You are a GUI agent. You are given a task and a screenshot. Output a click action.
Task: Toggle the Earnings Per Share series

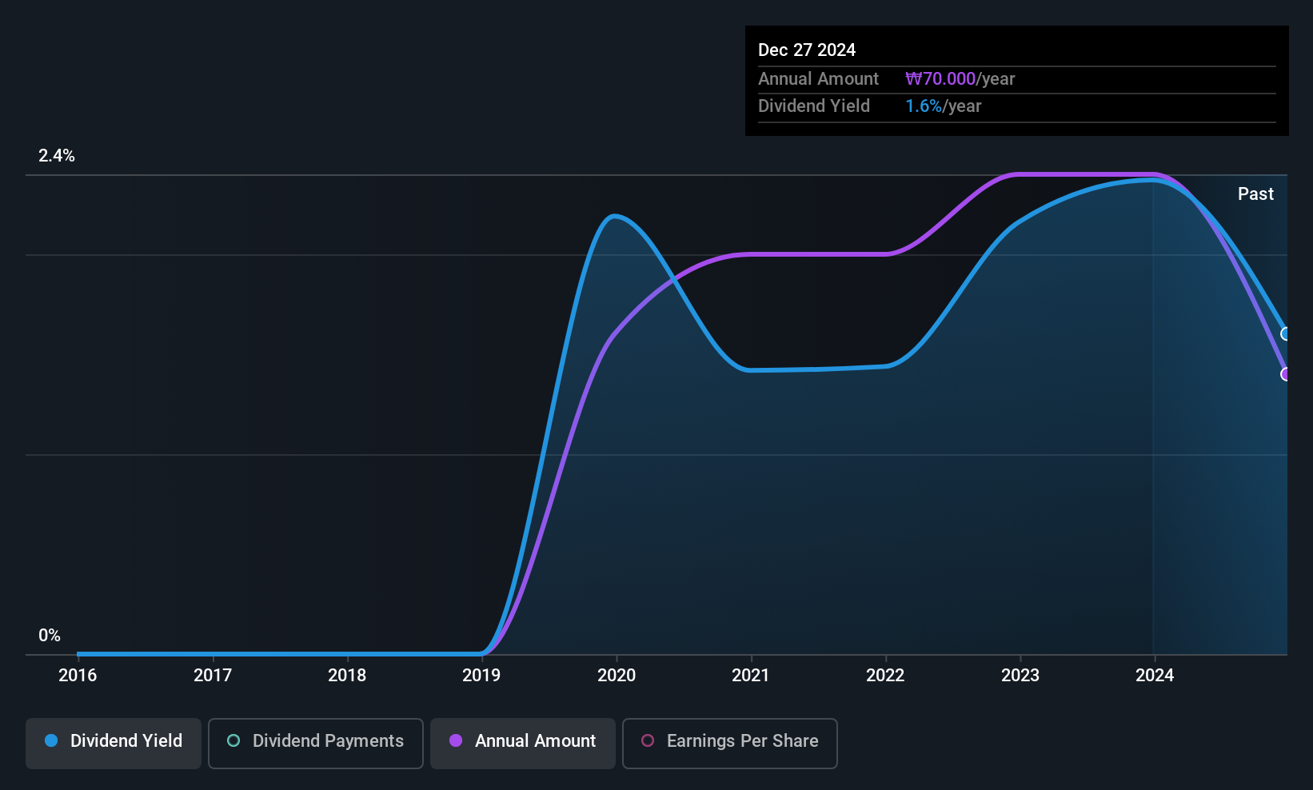coord(730,744)
